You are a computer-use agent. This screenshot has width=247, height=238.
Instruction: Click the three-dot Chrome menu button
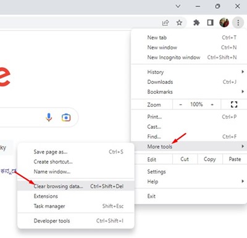click(x=238, y=22)
